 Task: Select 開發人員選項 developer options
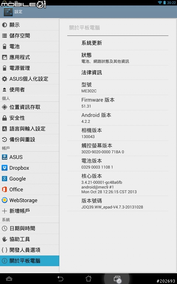[x=29, y=250]
